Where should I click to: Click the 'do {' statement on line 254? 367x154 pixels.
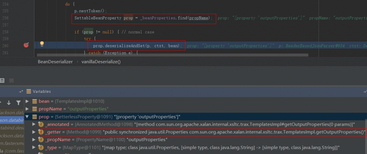point(69,4)
